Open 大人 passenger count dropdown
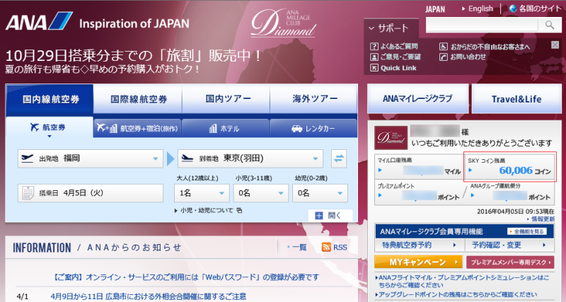The width and height of the screenshot is (566, 302). 202,193
